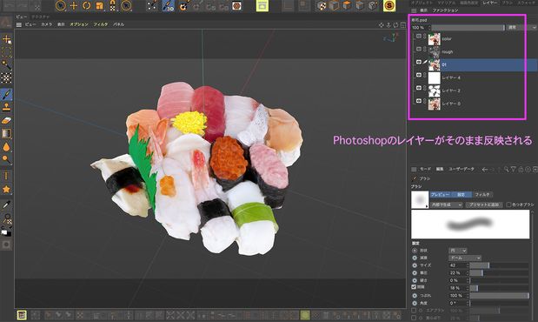Toggle visibility of レイヤー 2
The image size is (538, 322).
[419, 88]
